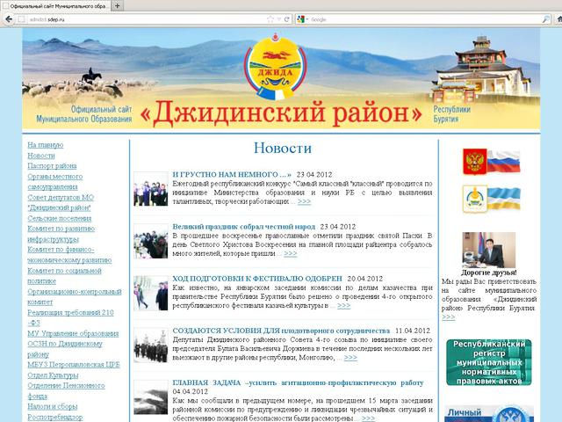Click thumbnail for И ГРУСТНО НАМ НЕМНОГО news
This screenshot has width=562, height=422.
click(151, 189)
